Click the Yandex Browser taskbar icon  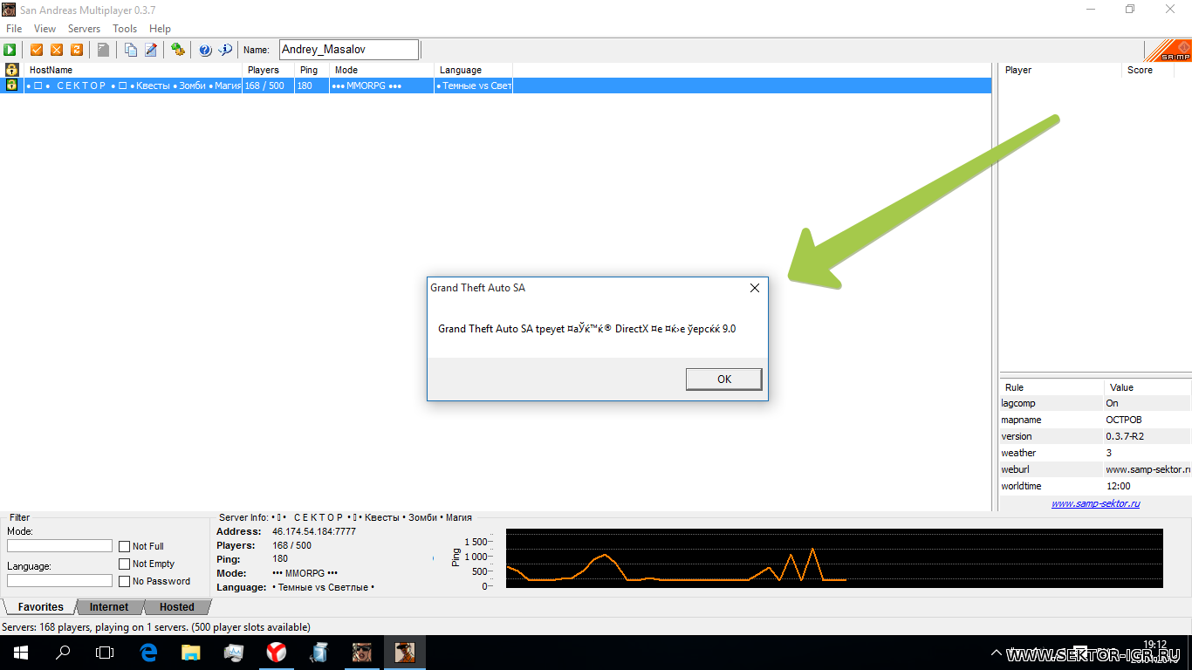tap(276, 653)
